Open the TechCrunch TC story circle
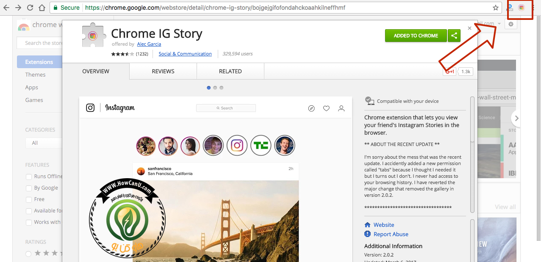541x262 pixels. click(261, 146)
